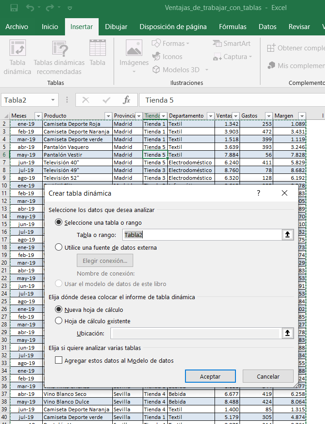The height and width of the screenshot is (424, 325).
Task: Select the Hoja de cálculo existente option
Action: 59,320
